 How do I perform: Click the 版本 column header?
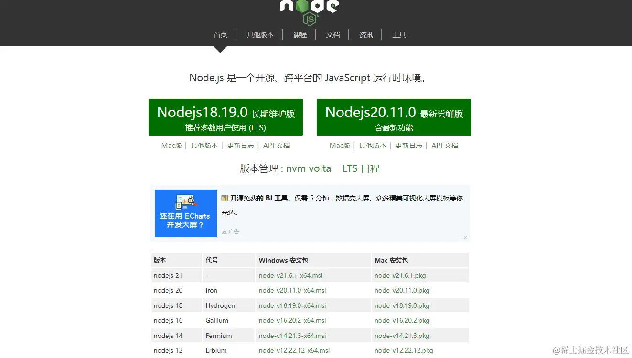tap(177, 260)
